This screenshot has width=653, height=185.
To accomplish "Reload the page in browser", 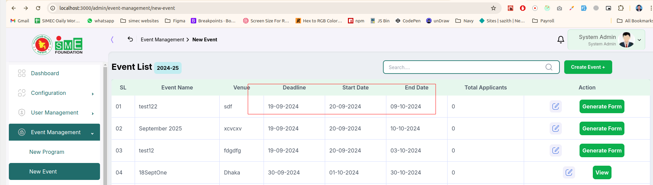I will 38,8.
